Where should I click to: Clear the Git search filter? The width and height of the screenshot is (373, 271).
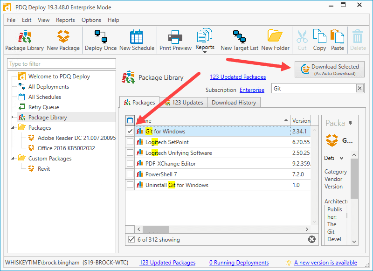(x=359, y=88)
